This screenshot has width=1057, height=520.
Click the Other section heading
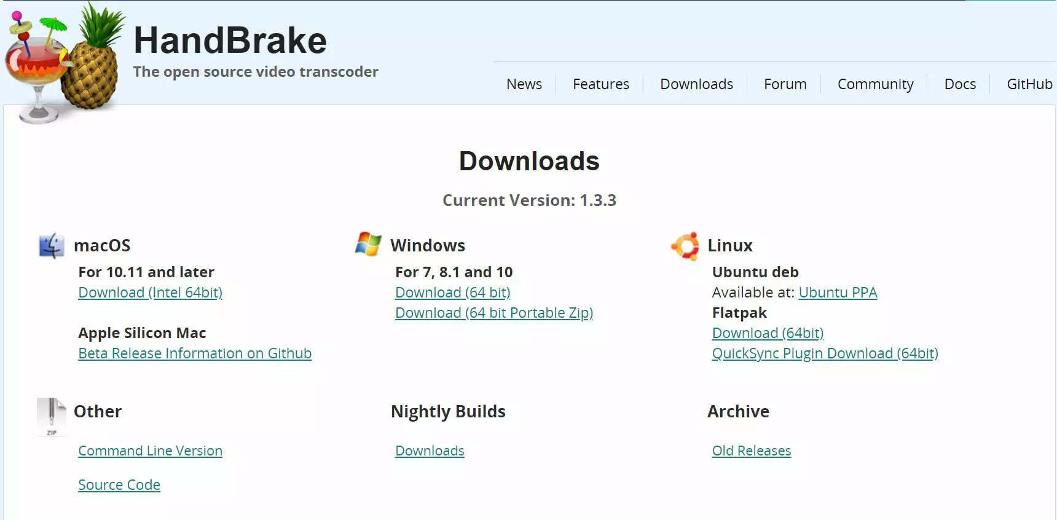point(98,411)
